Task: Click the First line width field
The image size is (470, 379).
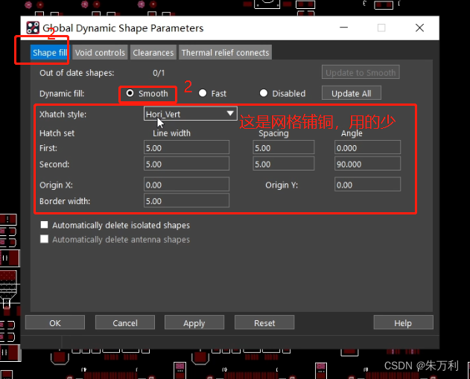Action: (186, 148)
